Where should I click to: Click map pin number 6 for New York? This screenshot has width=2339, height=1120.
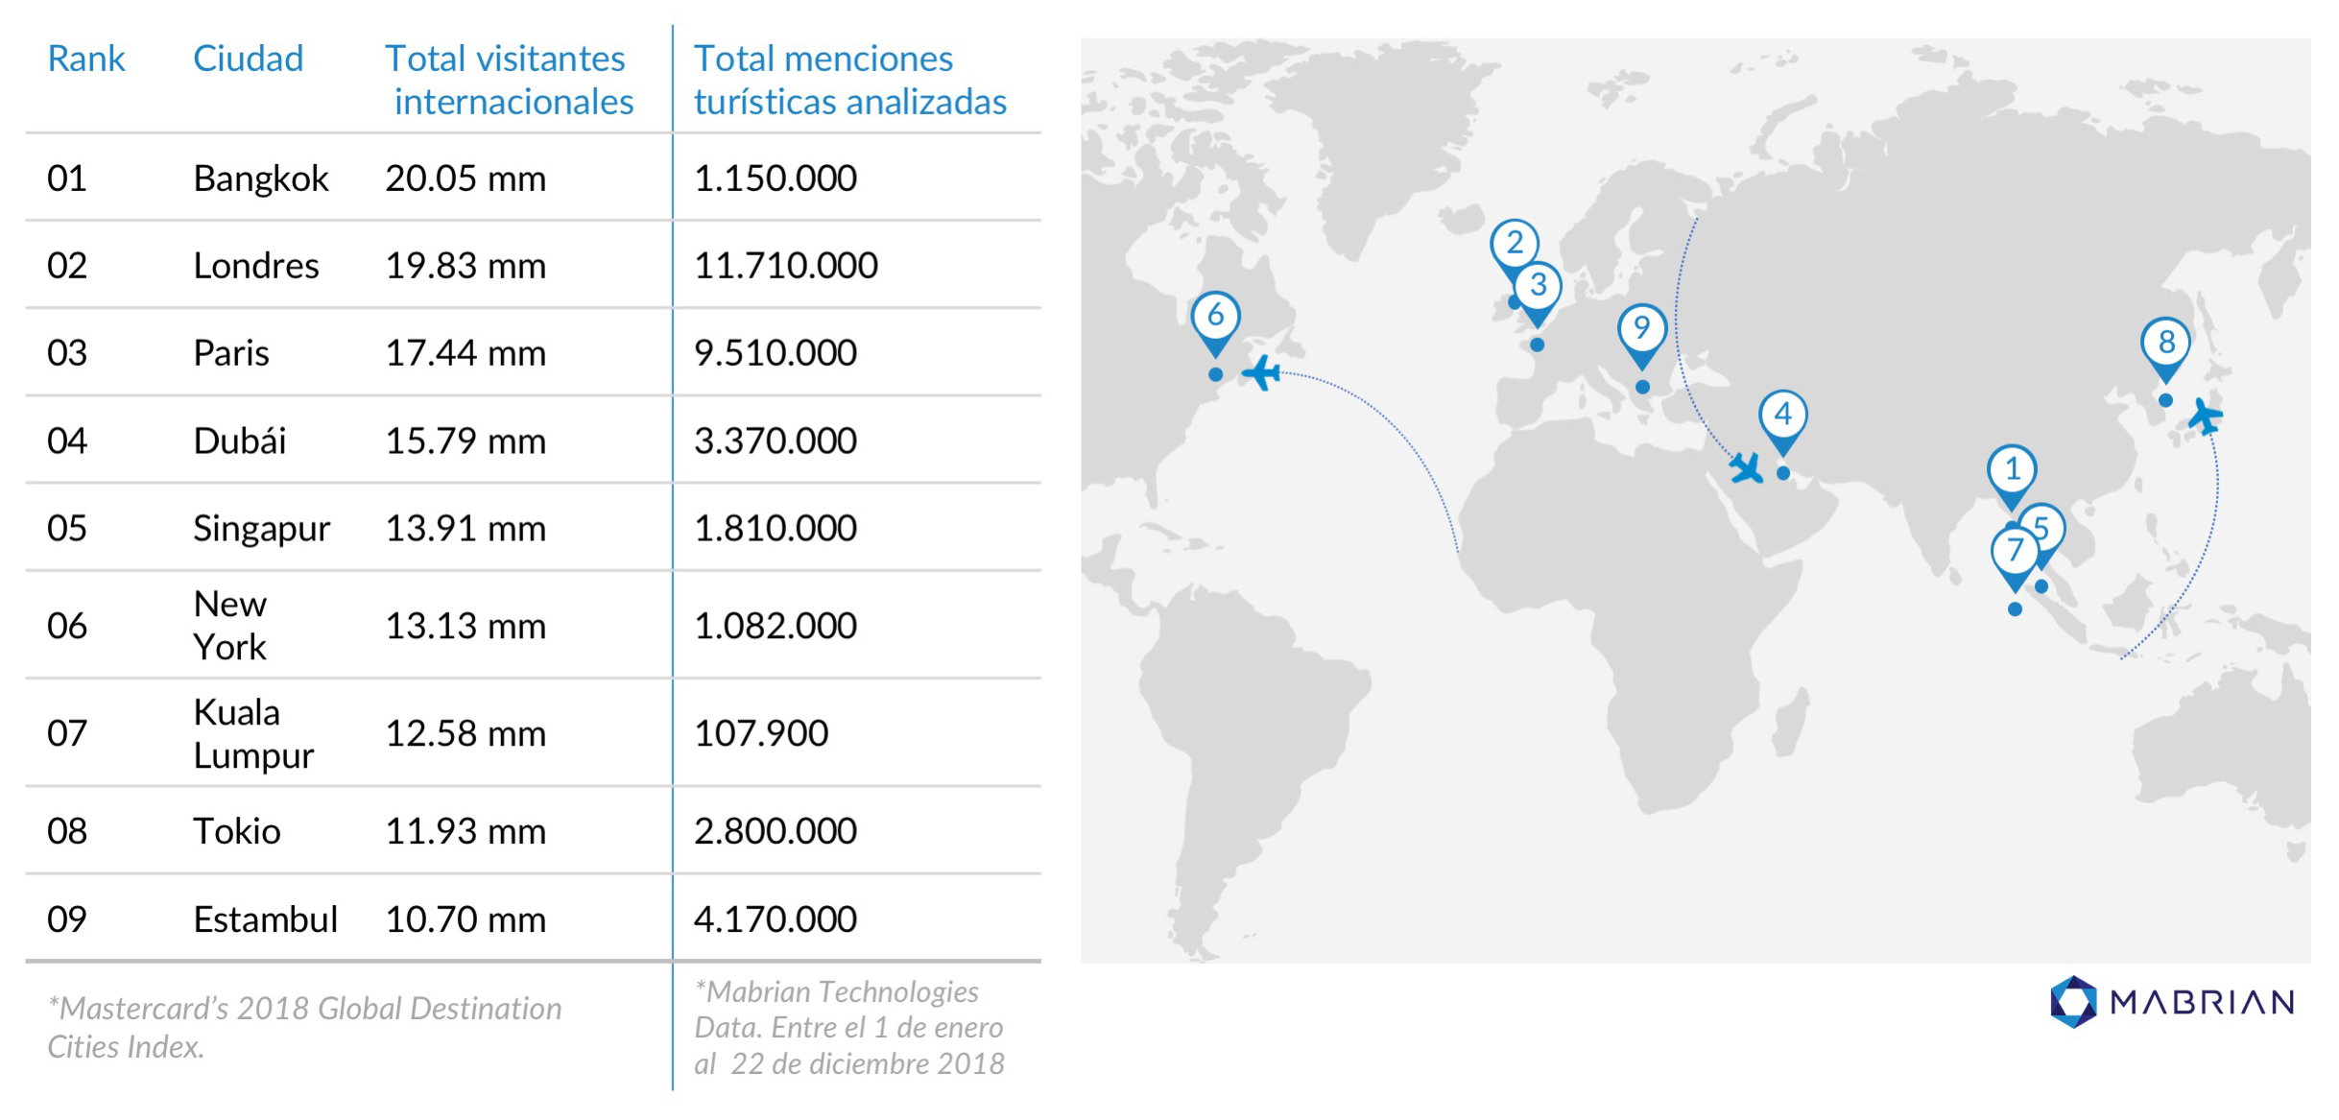1215,316
